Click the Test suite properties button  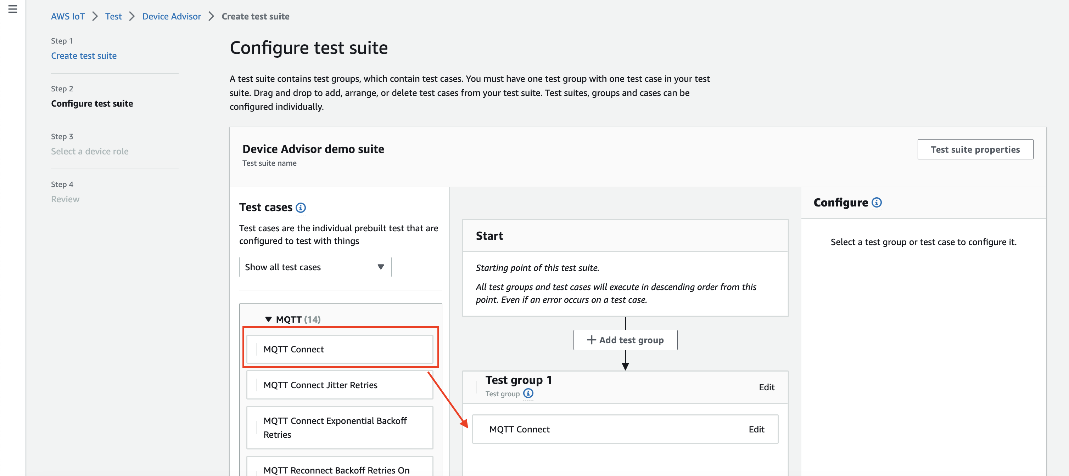[x=975, y=149]
